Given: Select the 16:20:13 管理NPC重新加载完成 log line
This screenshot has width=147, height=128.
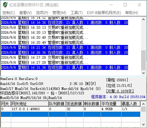Looking at the screenshot, I should click(x=44, y=32).
